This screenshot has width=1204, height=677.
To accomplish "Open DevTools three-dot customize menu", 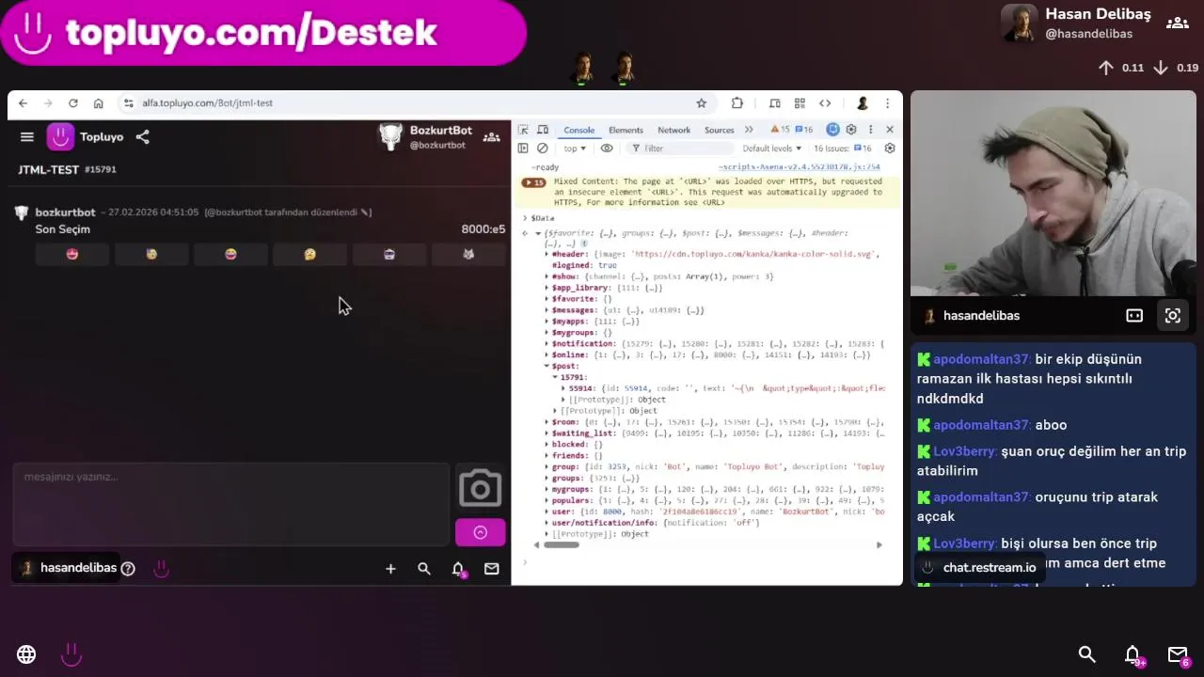I will click(x=870, y=130).
